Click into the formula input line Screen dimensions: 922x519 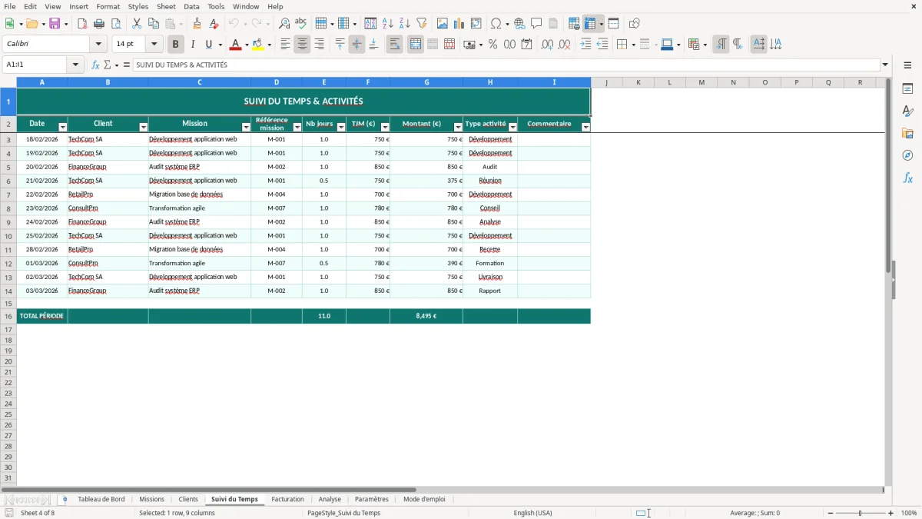(506, 65)
